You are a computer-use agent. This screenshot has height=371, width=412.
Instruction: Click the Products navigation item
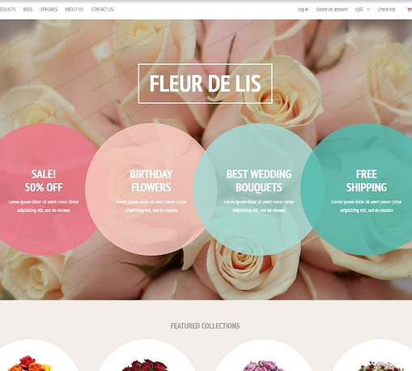pos(7,10)
